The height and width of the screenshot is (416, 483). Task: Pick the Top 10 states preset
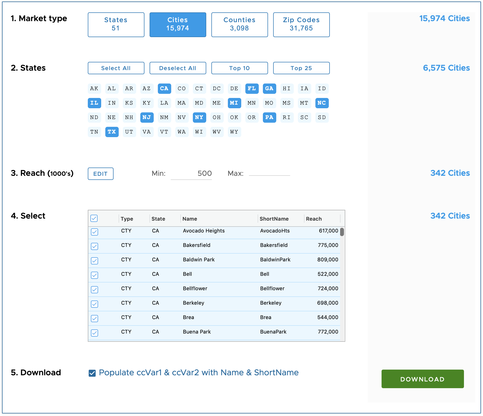[x=239, y=68]
